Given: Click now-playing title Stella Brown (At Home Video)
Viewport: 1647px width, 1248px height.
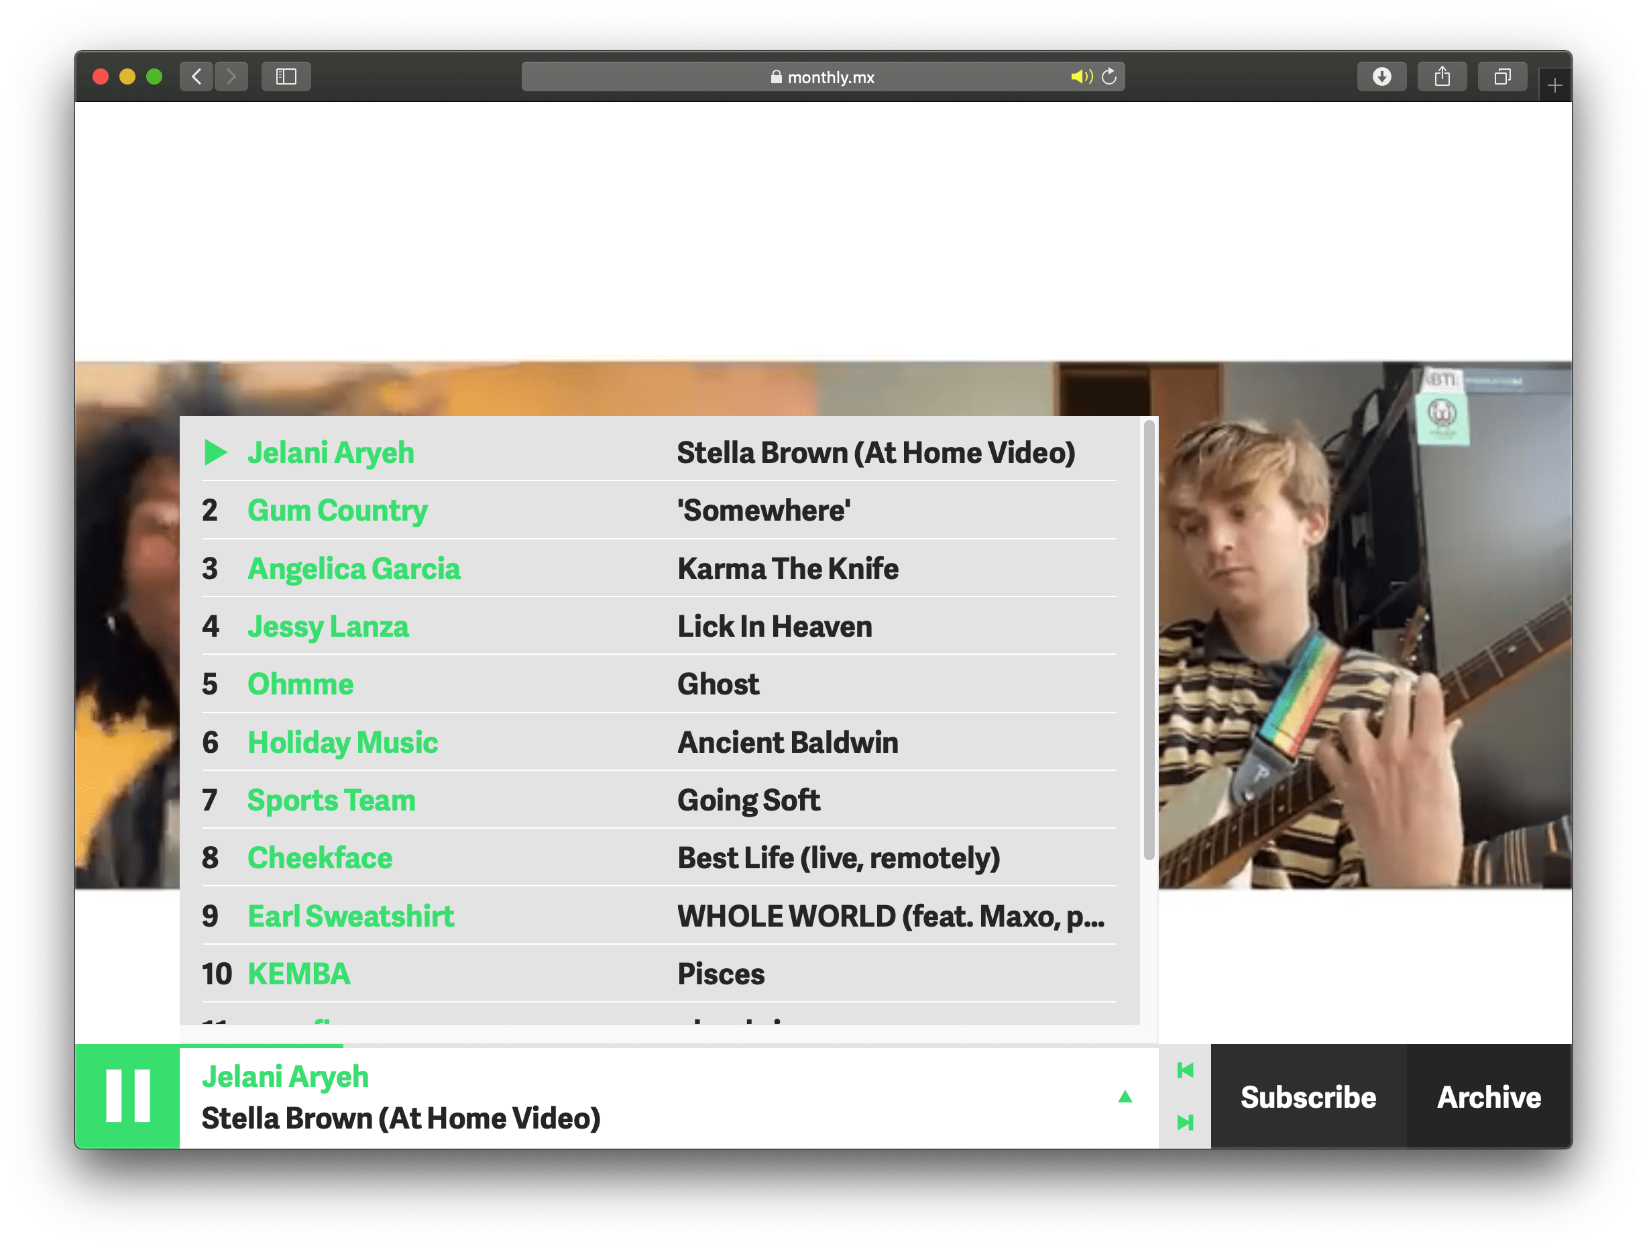Looking at the screenshot, I should click(x=400, y=1119).
